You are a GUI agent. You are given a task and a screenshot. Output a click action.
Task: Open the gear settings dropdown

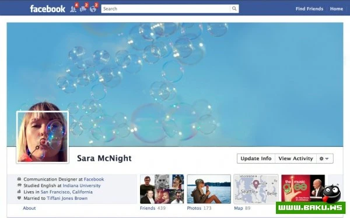(325, 158)
